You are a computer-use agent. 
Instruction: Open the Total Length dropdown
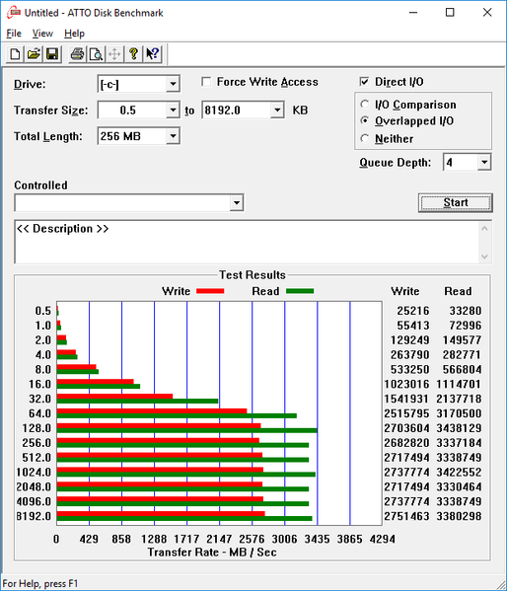[x=173, y=136]
